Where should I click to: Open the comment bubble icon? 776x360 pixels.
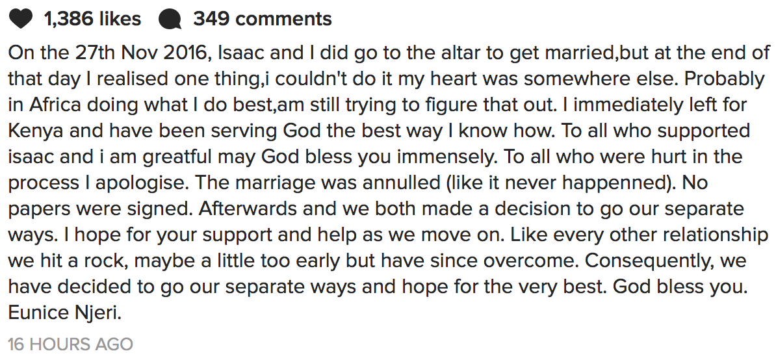click(x=170, y=19)
